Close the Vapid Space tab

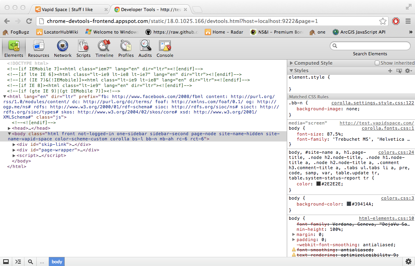pos(106,9)
